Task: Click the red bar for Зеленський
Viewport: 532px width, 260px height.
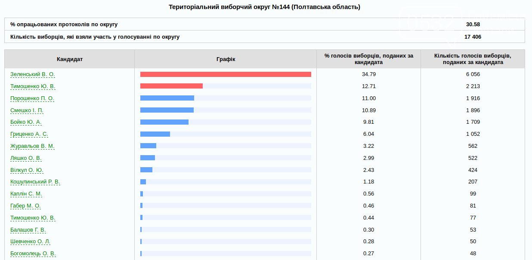Action: pos(226,74)
